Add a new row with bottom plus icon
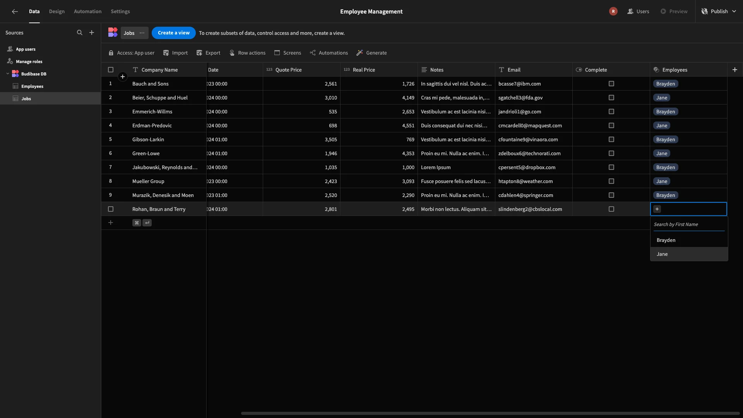Screen dimensions: 743x418 [x=111, y=223]
